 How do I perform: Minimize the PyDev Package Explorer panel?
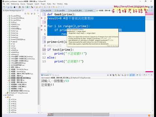pos(35,10)
